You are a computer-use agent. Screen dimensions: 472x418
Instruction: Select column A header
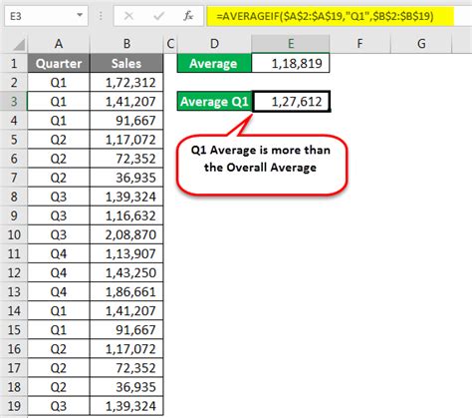click(x=59, y=44)
